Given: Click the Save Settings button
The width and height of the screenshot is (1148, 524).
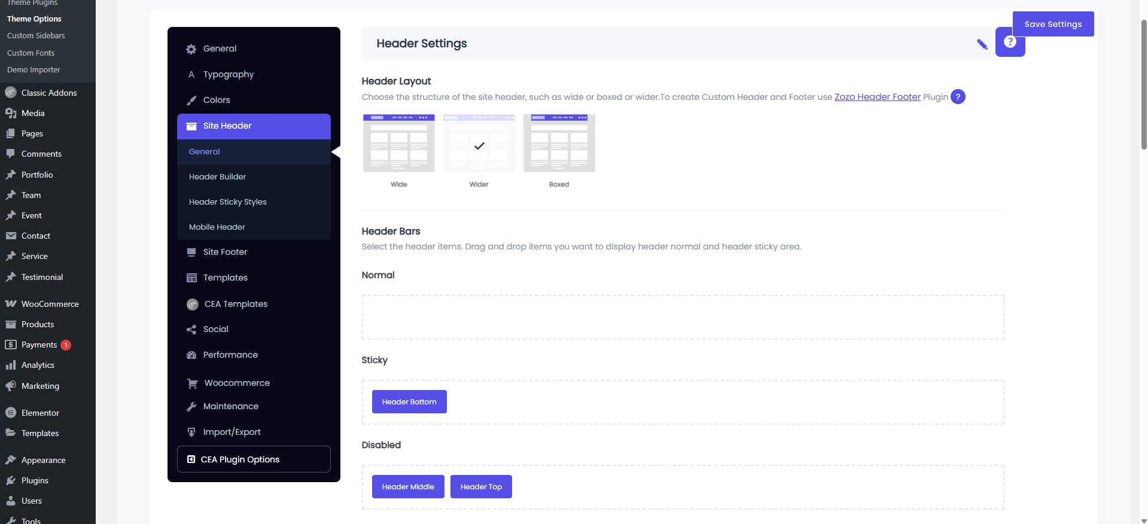Looking at the screenshot, I should (x=1052, y=25).
